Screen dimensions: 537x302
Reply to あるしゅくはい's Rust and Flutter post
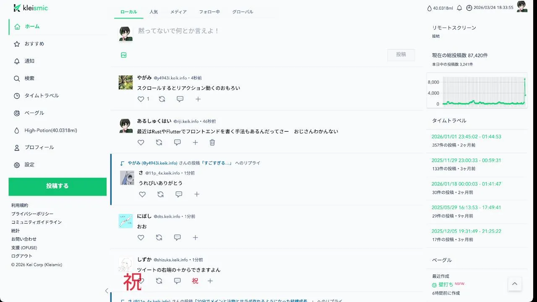click(x=177, y=143)
